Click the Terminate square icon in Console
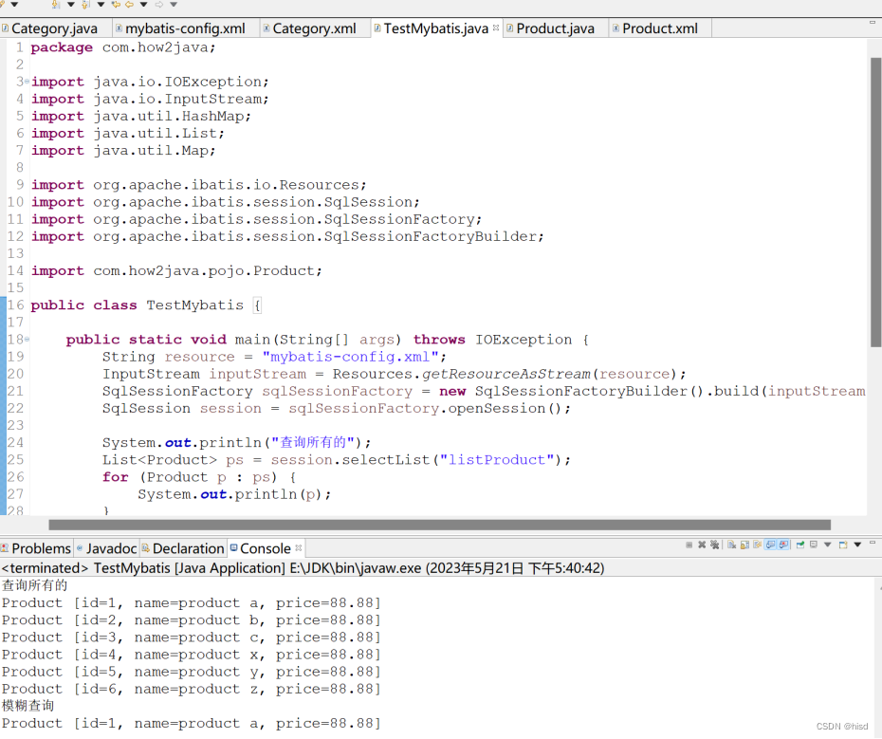 [689, 545]
